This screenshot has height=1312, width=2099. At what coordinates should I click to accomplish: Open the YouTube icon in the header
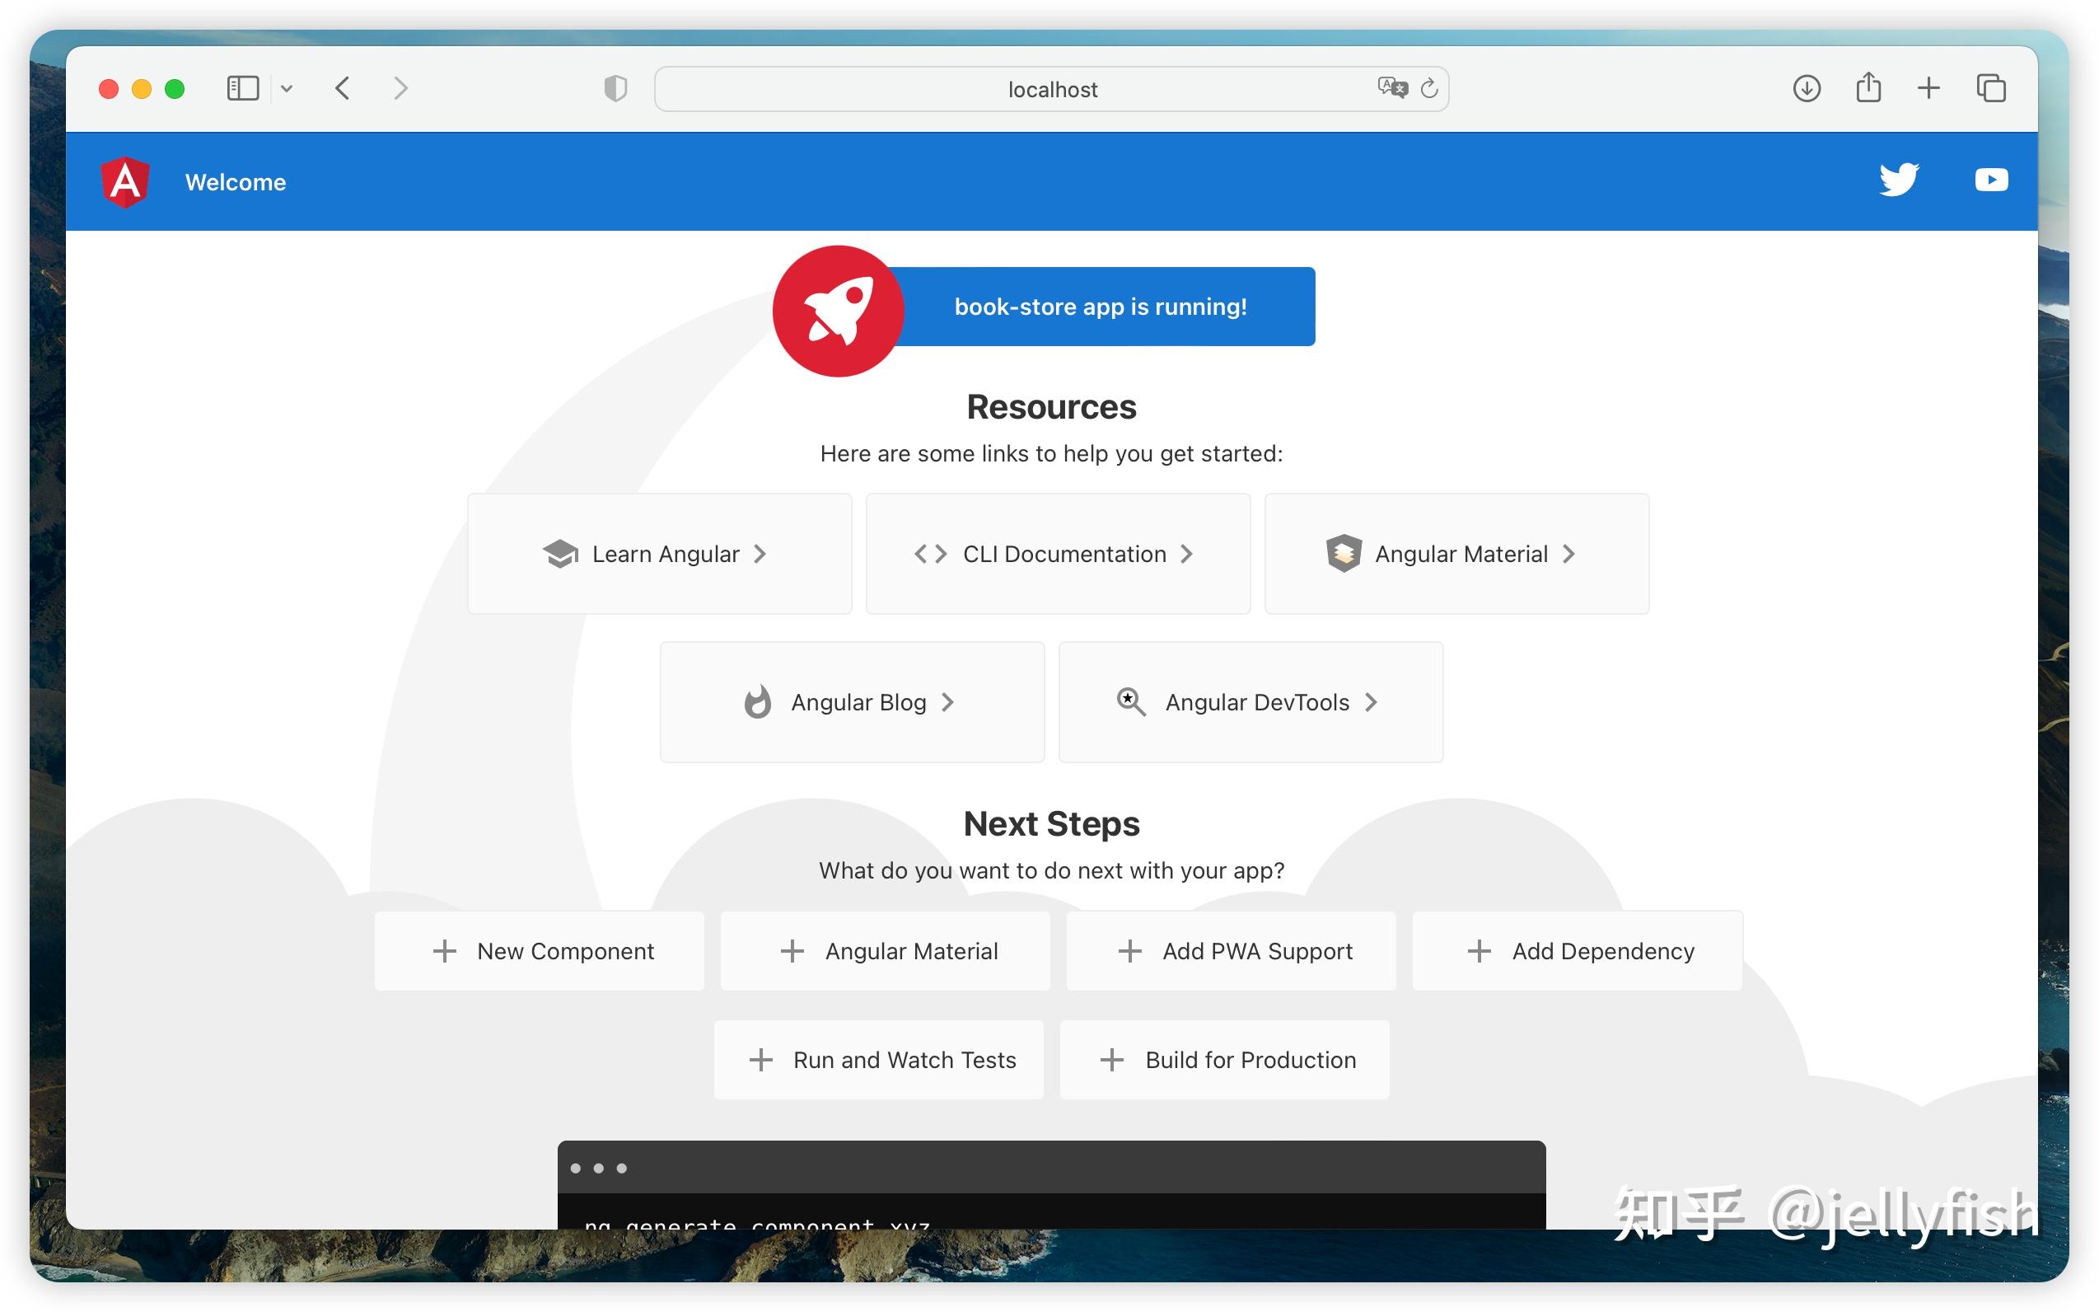point(1990,180)
